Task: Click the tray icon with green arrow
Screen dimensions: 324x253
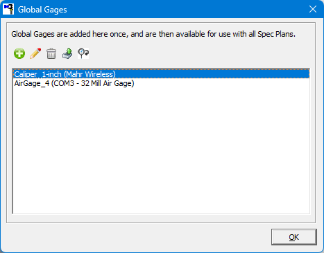Action: click(67, 53)
